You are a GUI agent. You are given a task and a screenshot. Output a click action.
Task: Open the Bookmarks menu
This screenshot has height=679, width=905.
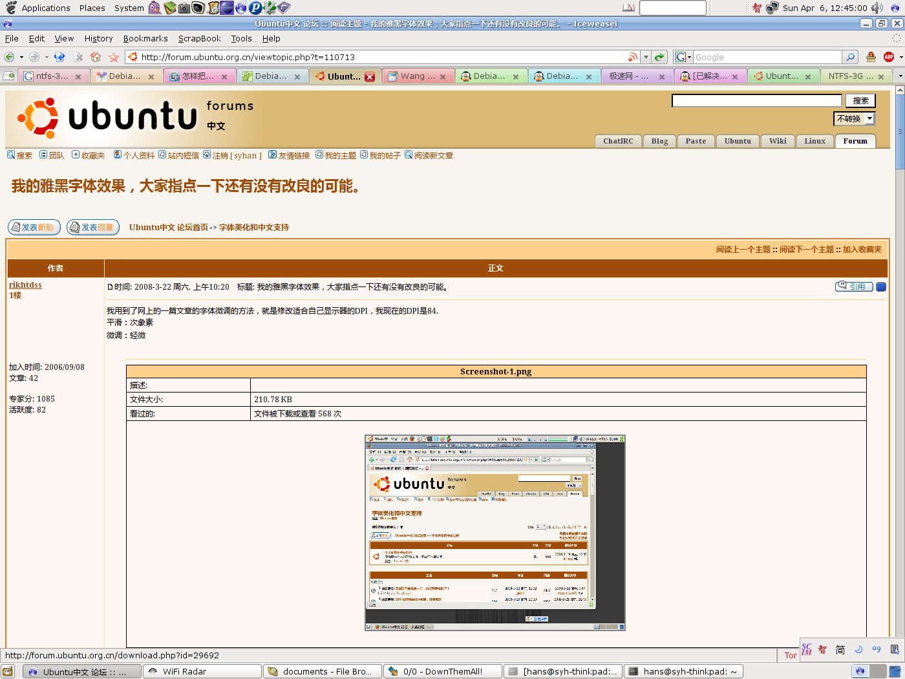tap(145, 38)
